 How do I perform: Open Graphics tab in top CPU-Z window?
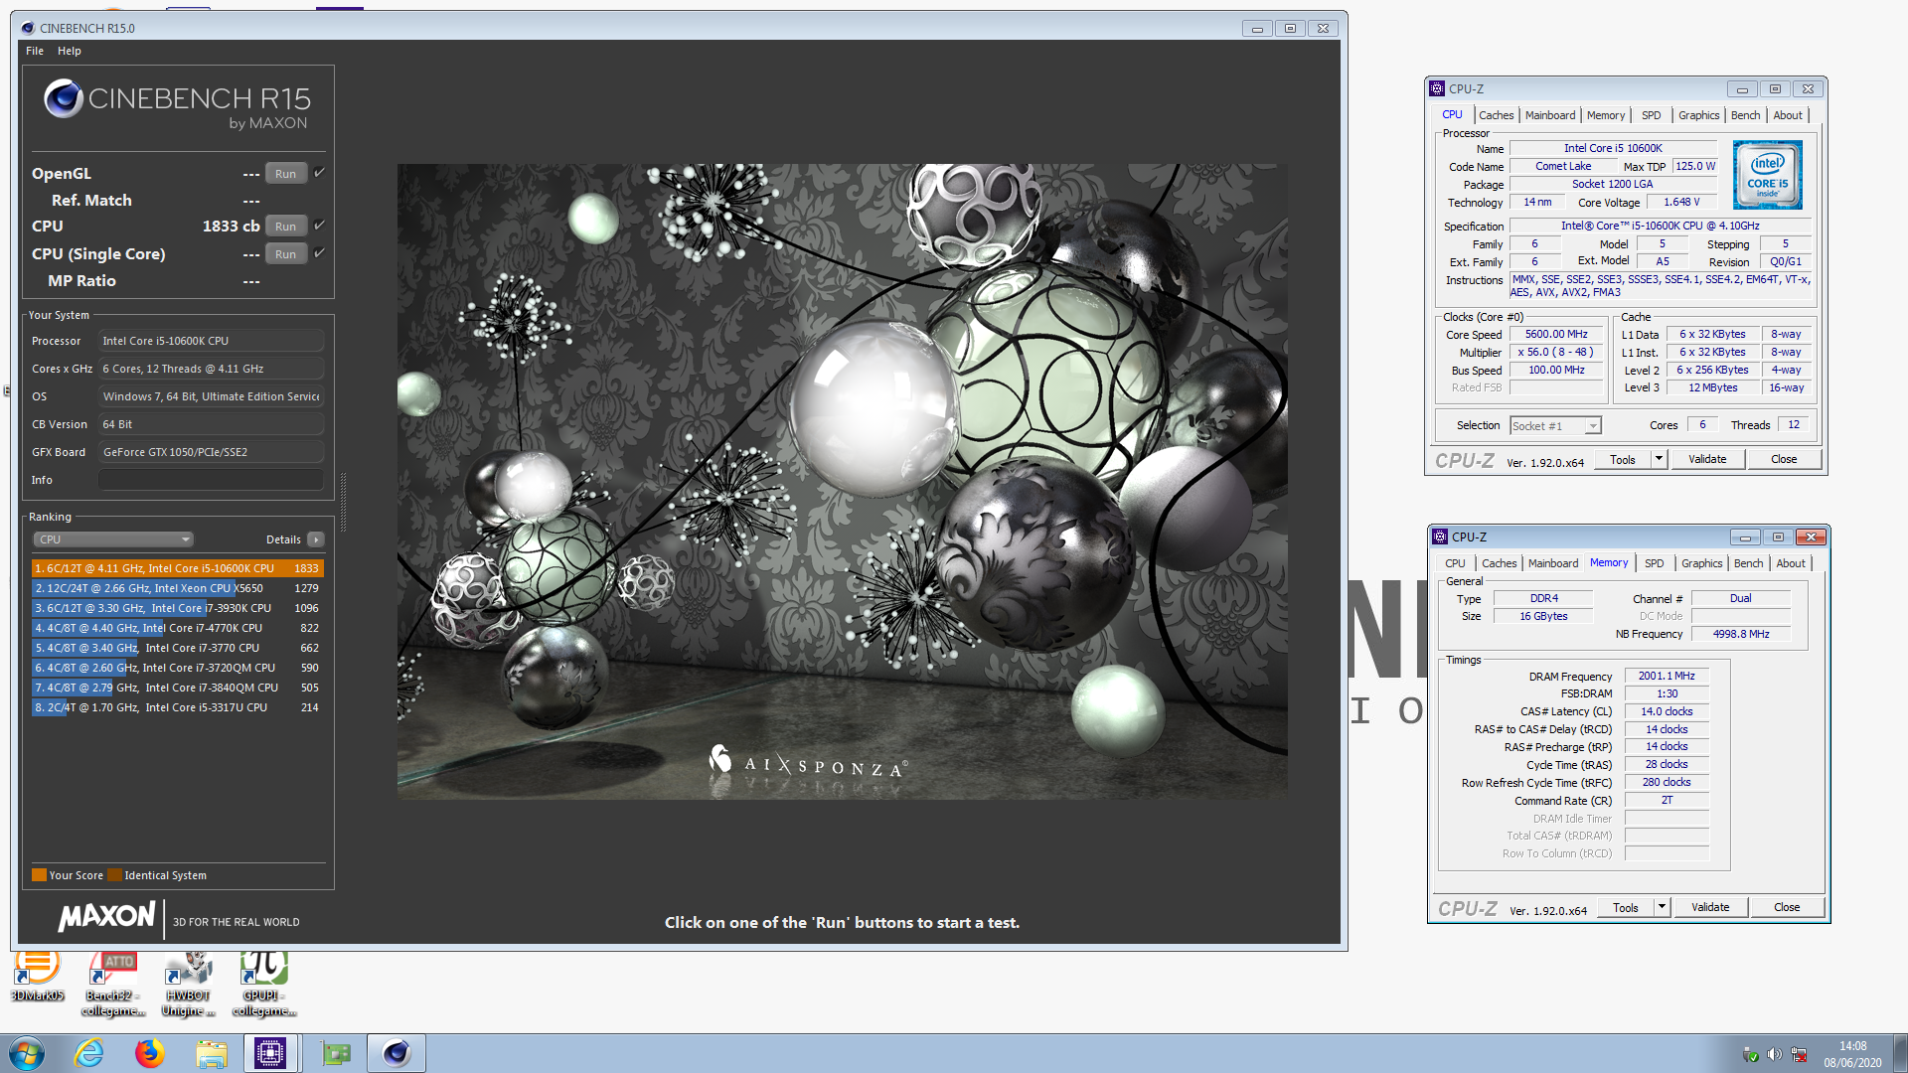[x=1698, y=115]
